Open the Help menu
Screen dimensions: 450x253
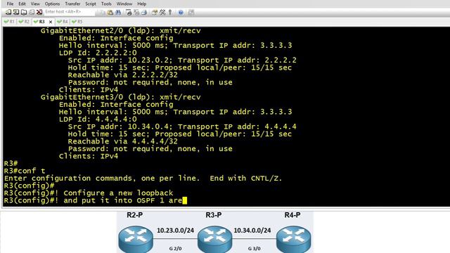142,4
